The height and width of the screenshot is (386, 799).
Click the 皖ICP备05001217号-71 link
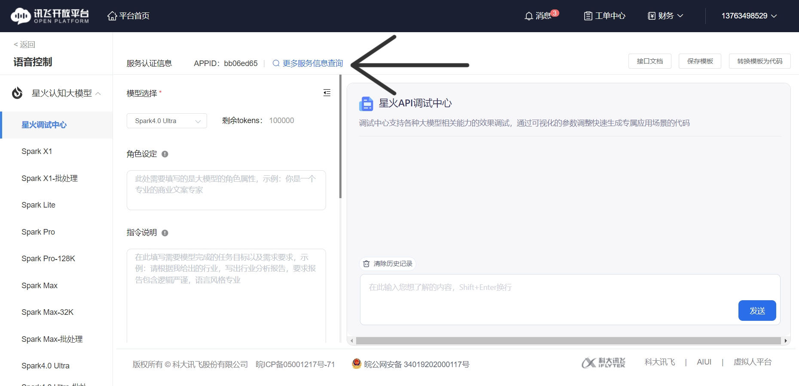coord(295,365)
